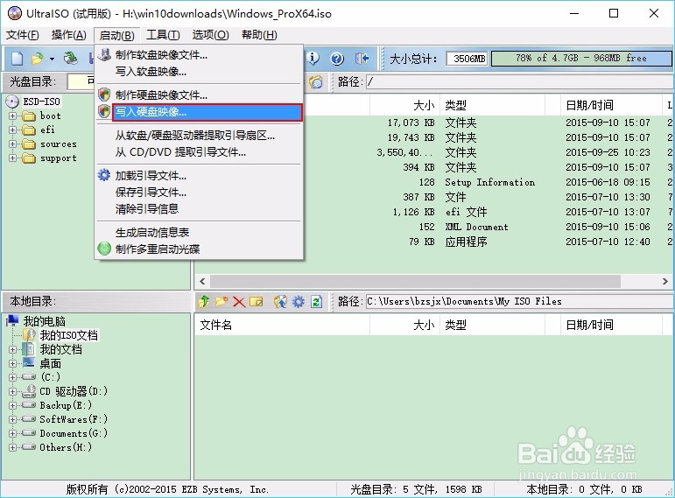Click the shield icon beside 写入硬盘映像

(x=104, y=111)
